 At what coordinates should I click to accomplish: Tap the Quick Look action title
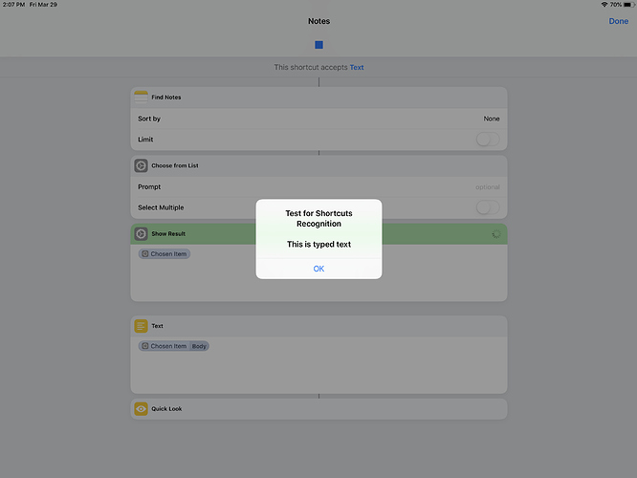[x=166, y=409]
